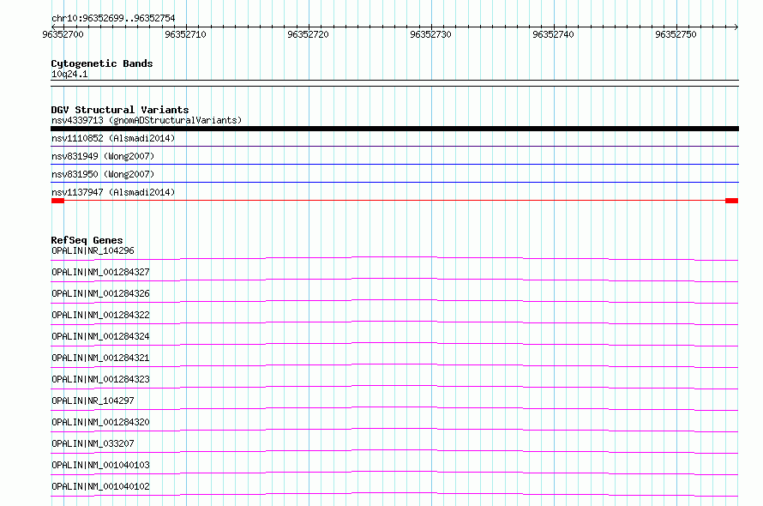This screenshot has width=763, height=506.
Task: Click ruler position 96352740
Action: tap(553, 34)
